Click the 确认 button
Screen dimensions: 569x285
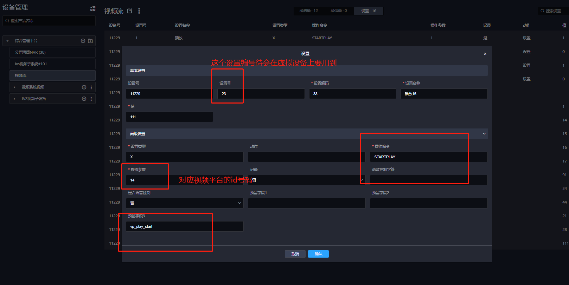[318, 254]
